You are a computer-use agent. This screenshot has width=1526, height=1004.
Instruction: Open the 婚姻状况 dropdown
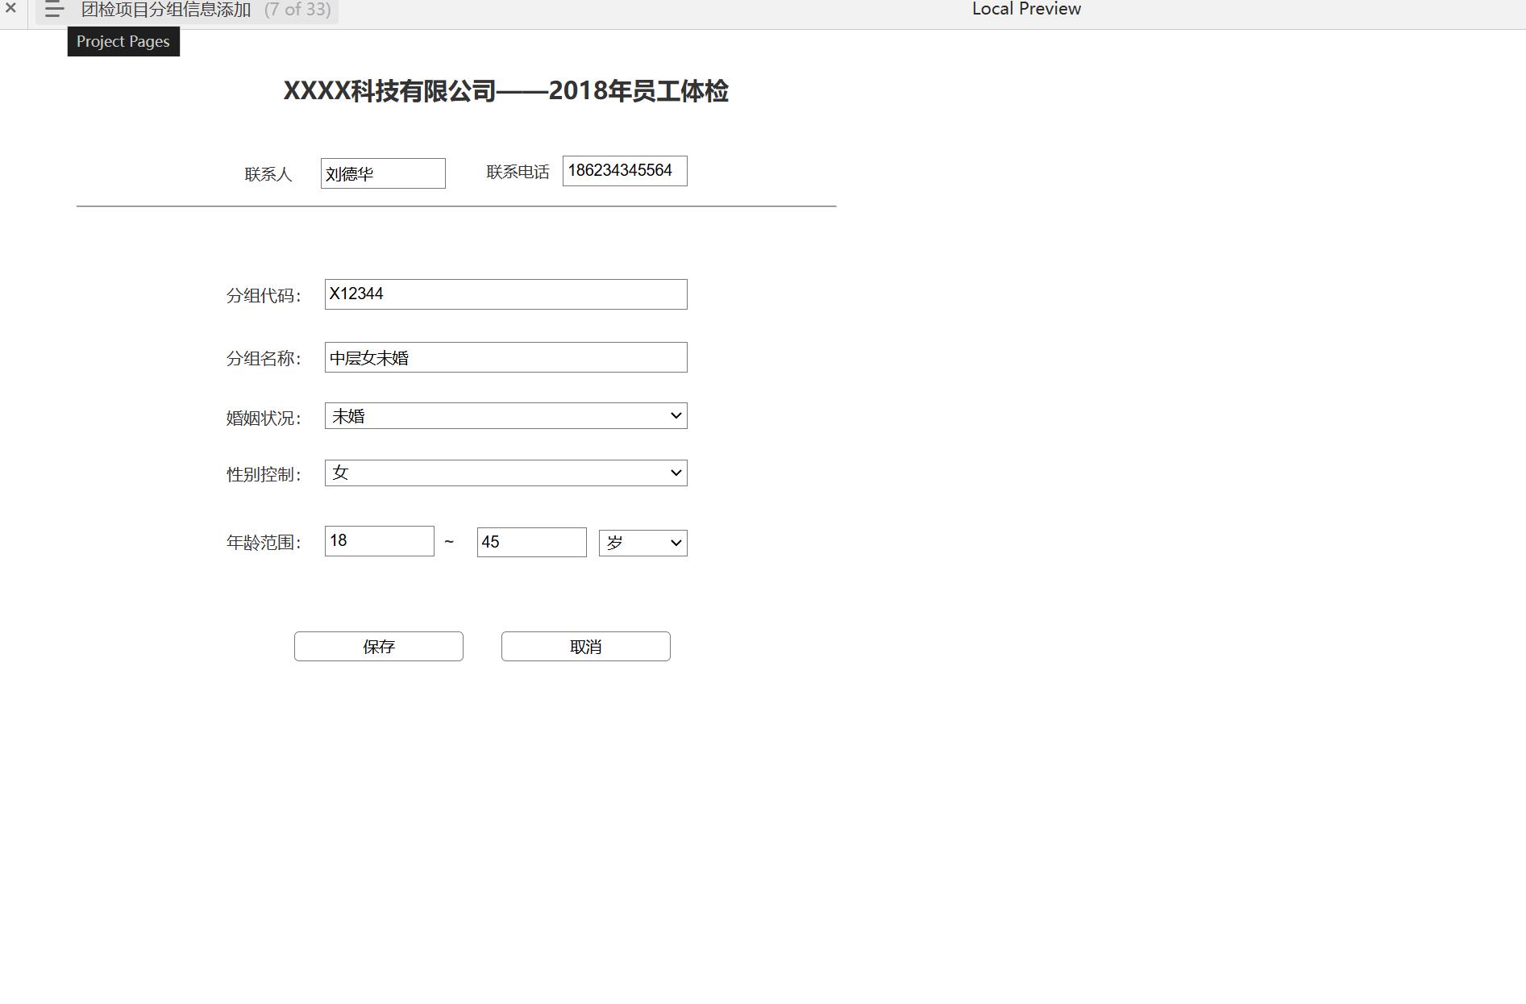point(506,416)
